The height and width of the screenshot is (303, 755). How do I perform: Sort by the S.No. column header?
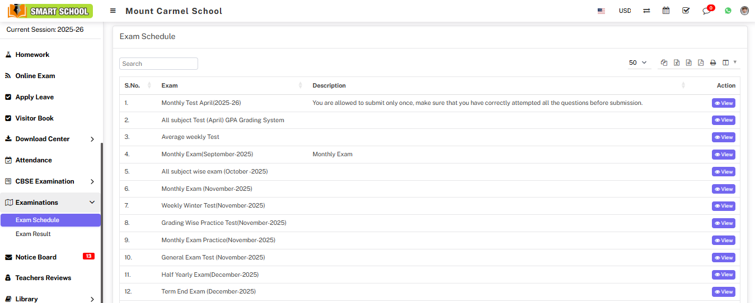(x=138, y=85)
